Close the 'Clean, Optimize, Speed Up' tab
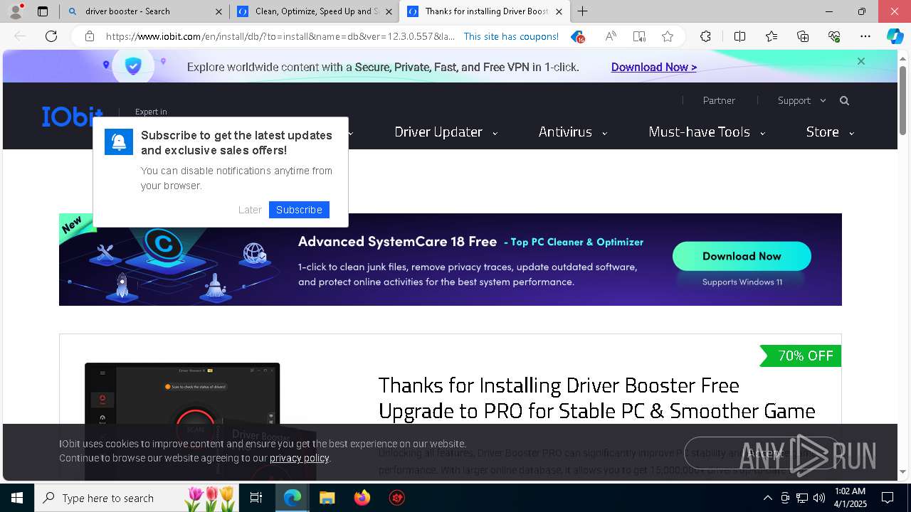The image size is (911, 512). point(389,11)
